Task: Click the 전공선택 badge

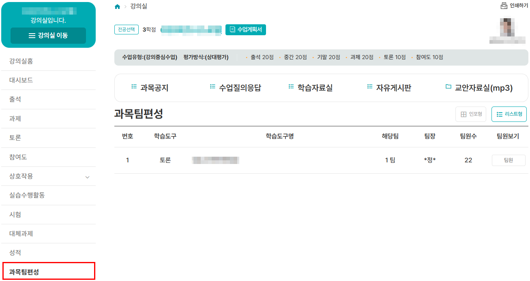Action: pyautogui.click(x=127, y=30)
